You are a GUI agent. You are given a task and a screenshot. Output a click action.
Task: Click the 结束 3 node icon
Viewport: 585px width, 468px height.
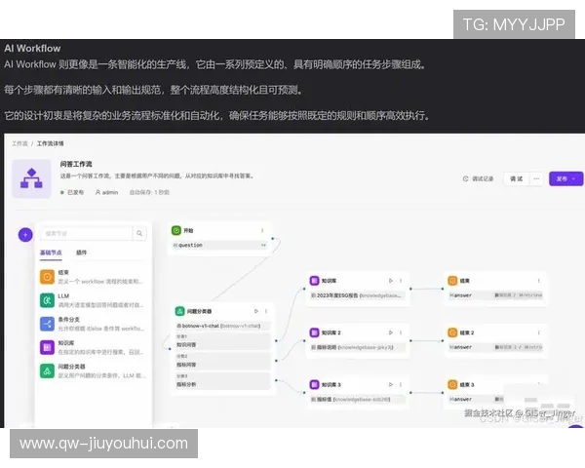point(452,384)
